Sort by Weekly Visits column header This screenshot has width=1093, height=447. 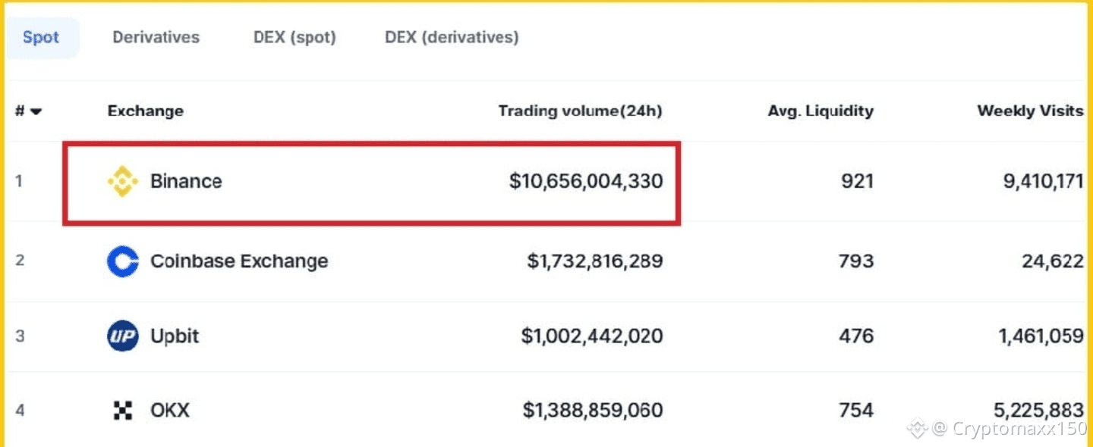1030,111
